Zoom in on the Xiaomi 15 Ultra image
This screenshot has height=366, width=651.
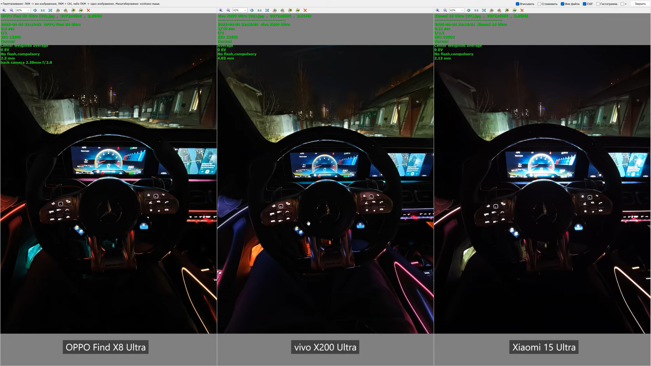(x=438, y=10)
